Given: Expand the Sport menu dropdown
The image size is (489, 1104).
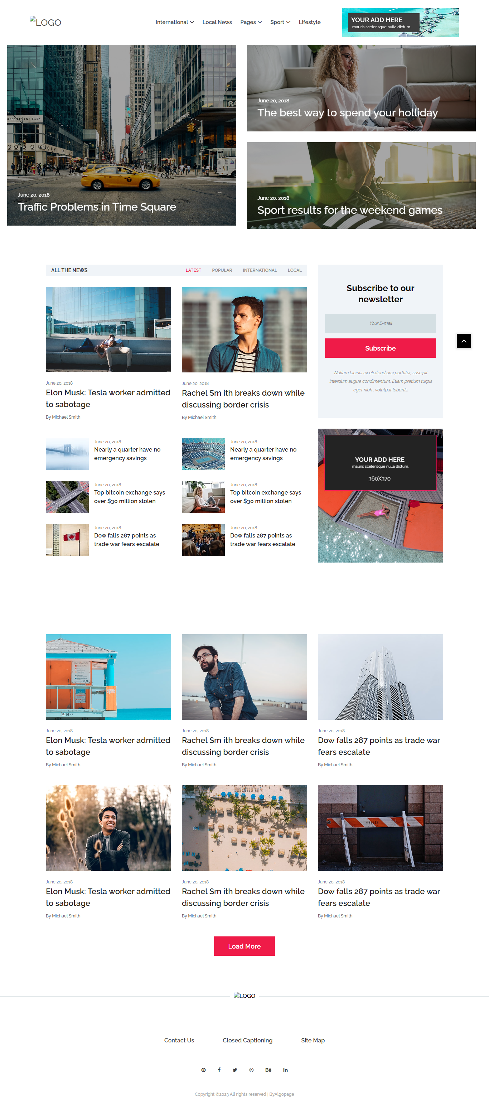Looking at the screenshot, I should 280,22.
